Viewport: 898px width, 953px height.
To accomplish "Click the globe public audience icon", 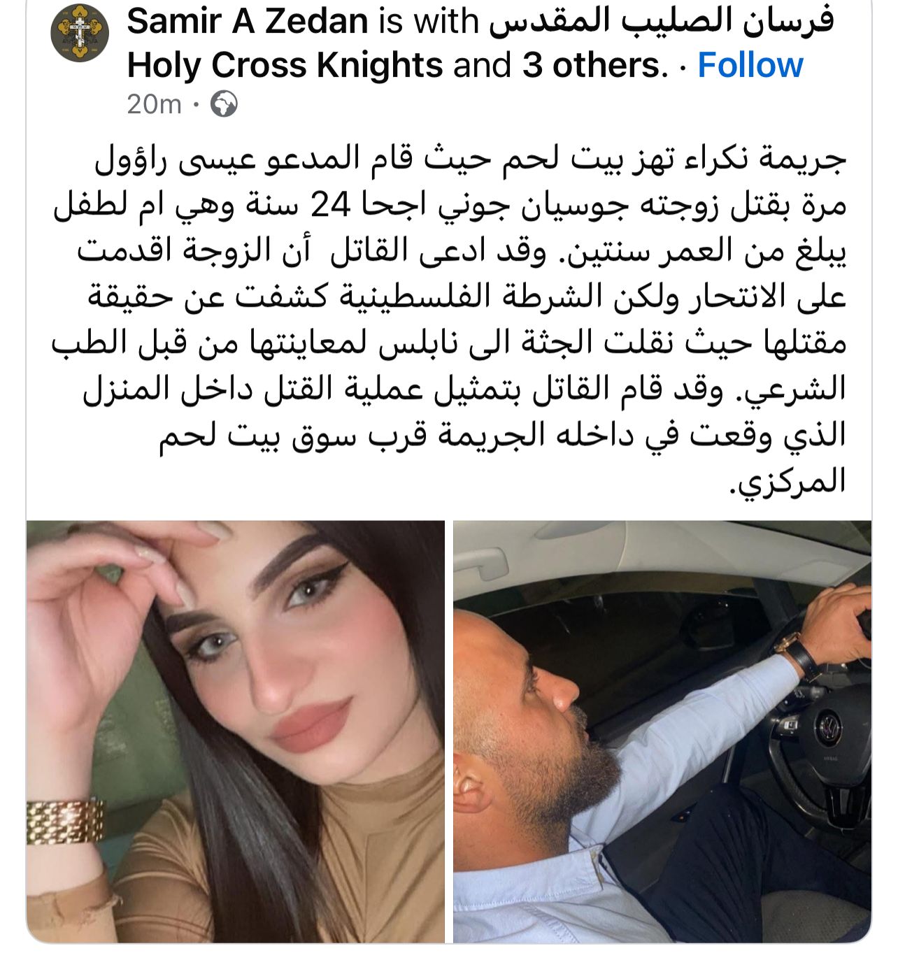I will click(224, 104).
